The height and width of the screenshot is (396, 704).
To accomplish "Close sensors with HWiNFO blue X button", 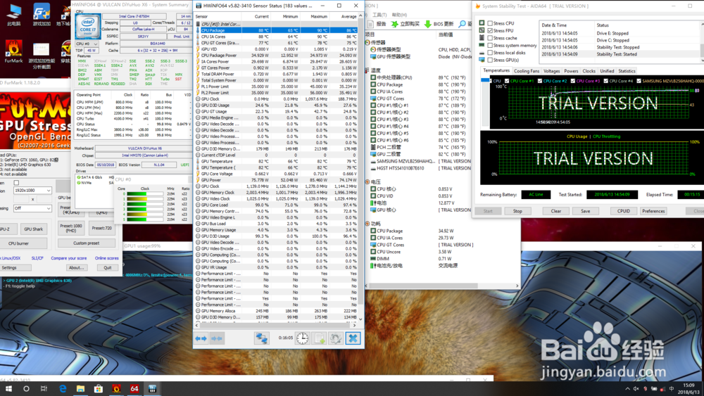I will tap(353, 338).
